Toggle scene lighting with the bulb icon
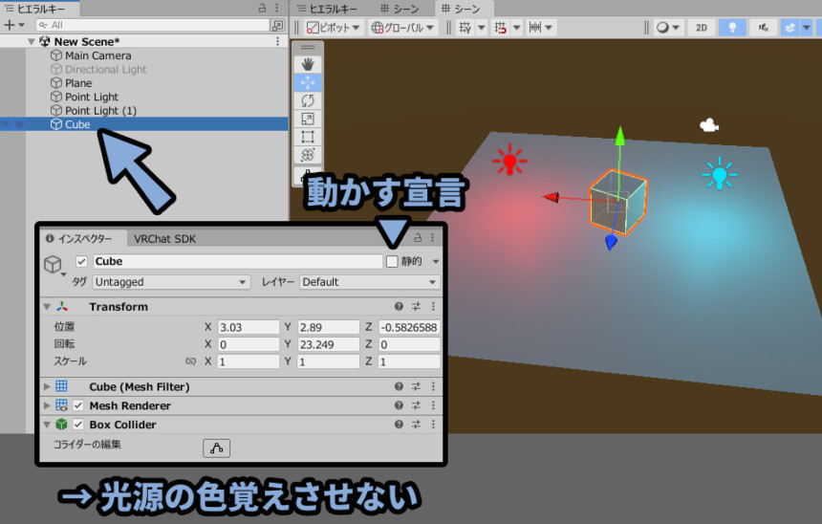Screen dimensions: 822x524 (x=732, y=28)
